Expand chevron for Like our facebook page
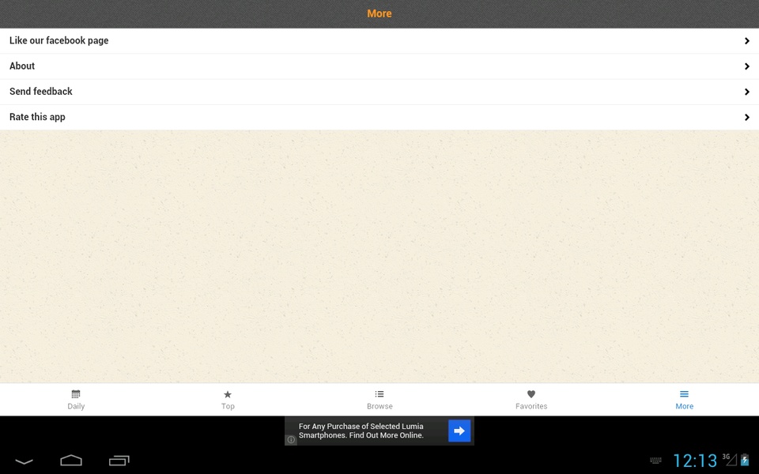 tap(747, 41)
